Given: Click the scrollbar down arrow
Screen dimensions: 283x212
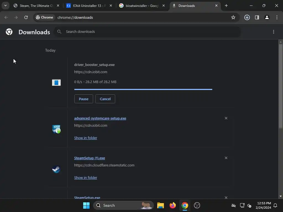Looking at the screenshot, I should (x=281, y=196).
